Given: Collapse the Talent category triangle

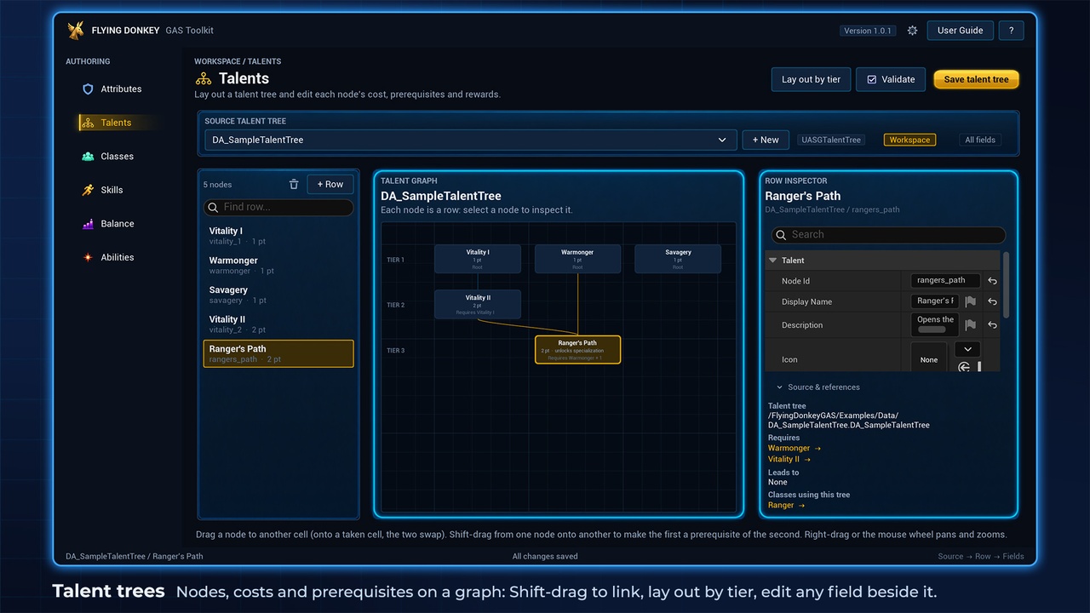Looking at the screenshot, I should pyautogui.click(x=773, y=261).
